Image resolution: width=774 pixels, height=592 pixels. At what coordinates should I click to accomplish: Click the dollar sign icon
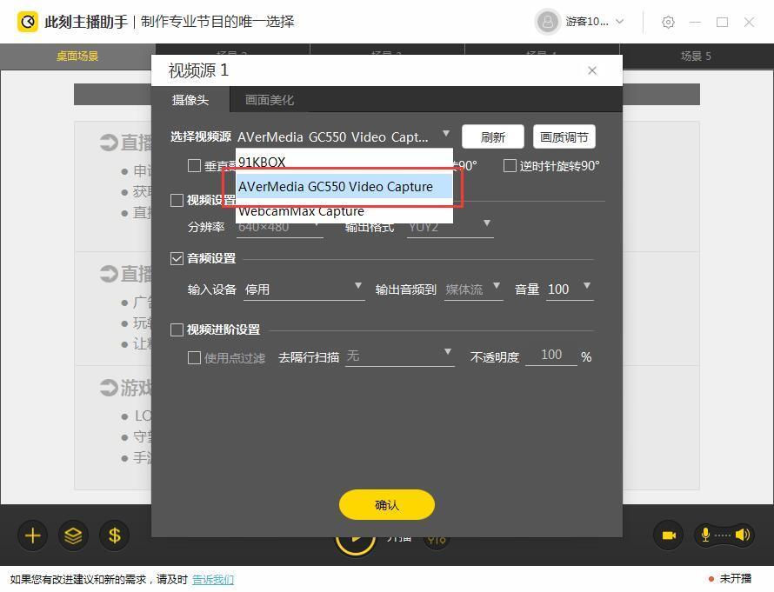point(115,535)
